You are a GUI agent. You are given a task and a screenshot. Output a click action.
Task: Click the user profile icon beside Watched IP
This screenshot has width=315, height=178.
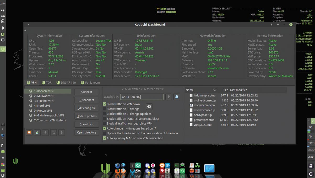click(177, 97)
